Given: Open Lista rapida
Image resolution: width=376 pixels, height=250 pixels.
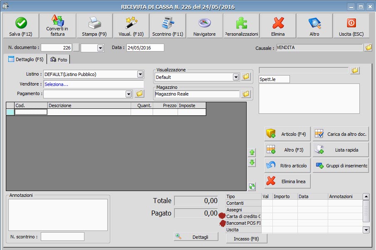Looking at the screenshot, I should (x=341, y=150).
